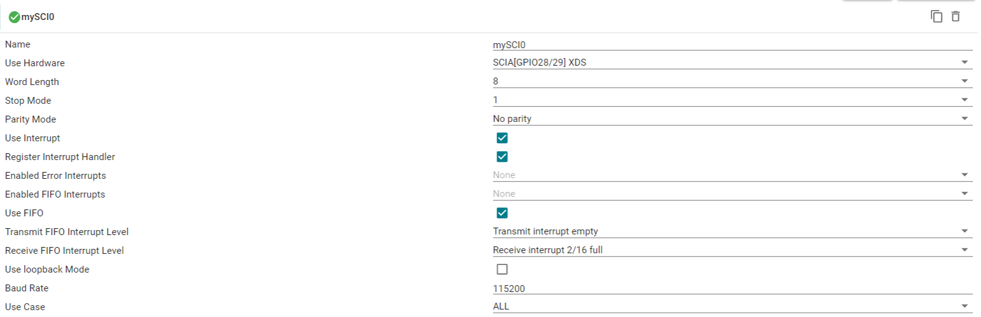The height and width of the screenshot is (317, 981).
Task: Click the green checkmark status icon
Action: pos(14,18)
